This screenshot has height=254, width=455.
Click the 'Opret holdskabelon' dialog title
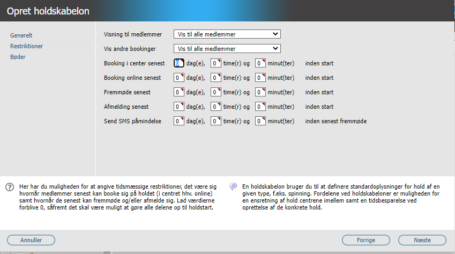point(48,11)
